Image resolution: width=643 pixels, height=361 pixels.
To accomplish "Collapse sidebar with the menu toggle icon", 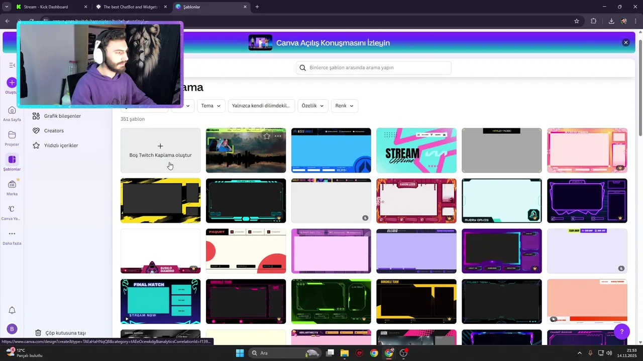I will click(x=12, y=65).
